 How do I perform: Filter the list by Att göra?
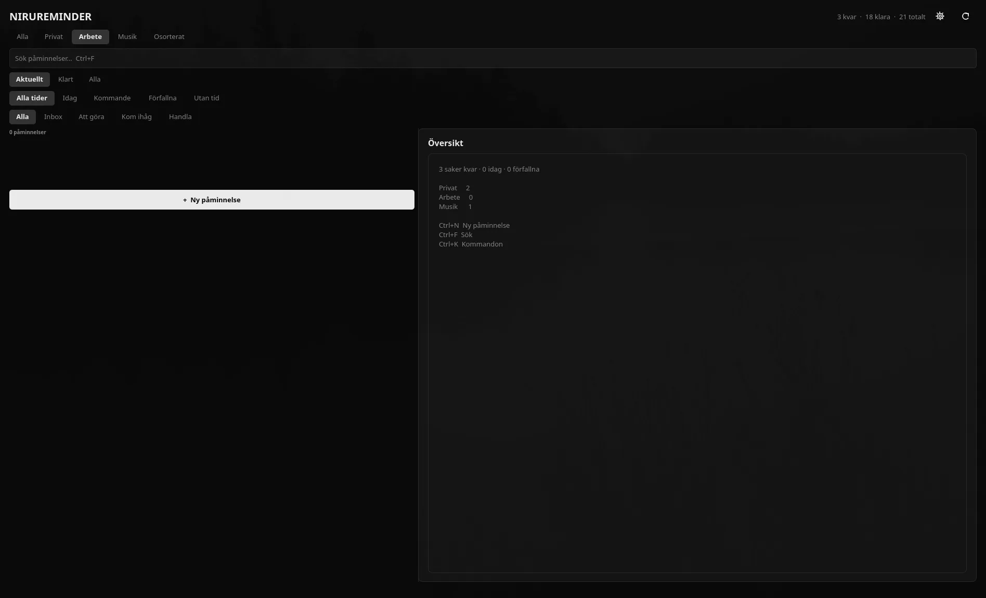point(92,117)
